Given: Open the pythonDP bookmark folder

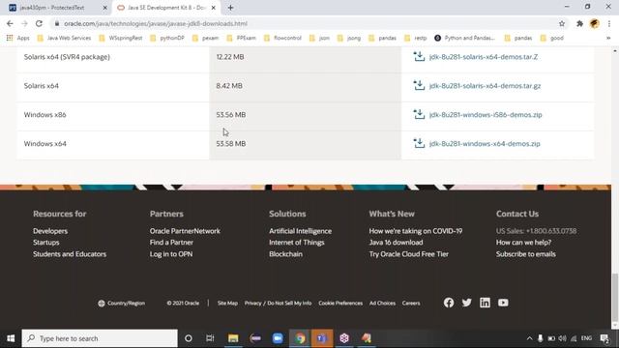Looking at the screenshot, I should pyautogui.click(x=166, y=38).
